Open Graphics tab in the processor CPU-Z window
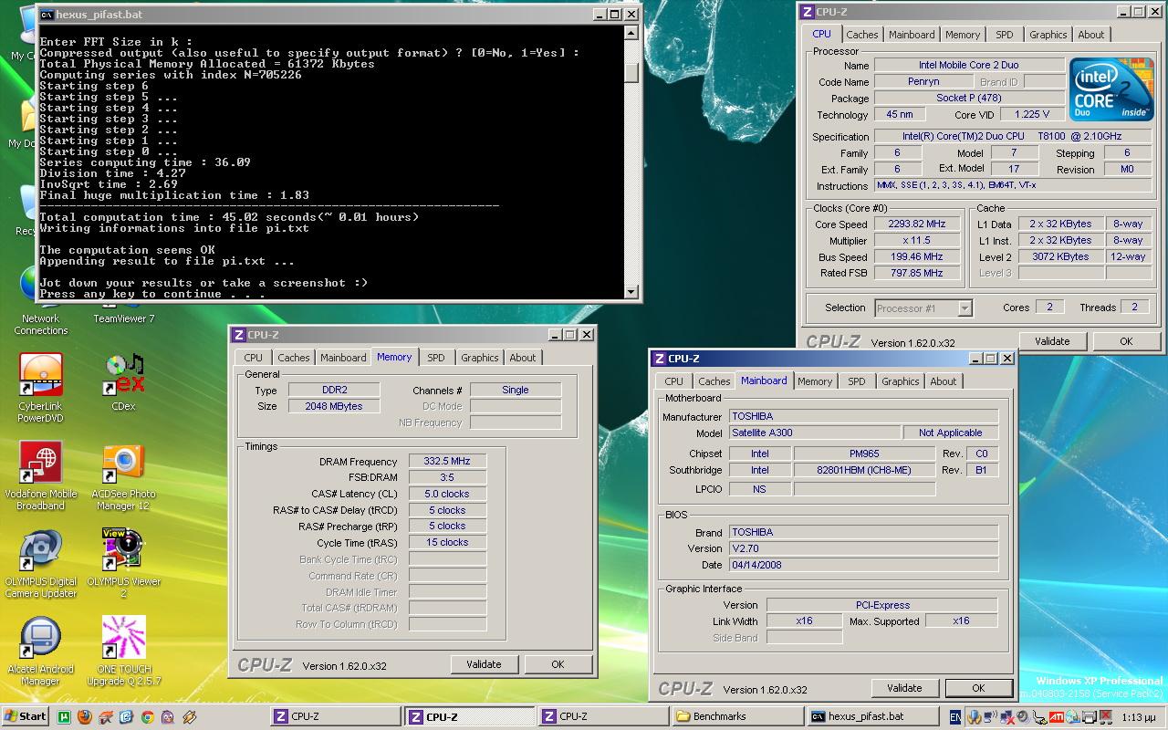The image size is (1168, 730). pyautogui.click(x=1048, y=35)
